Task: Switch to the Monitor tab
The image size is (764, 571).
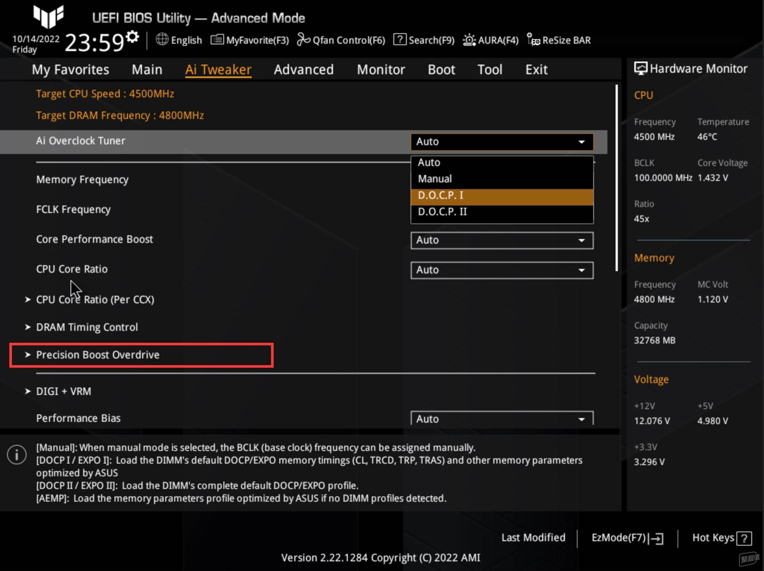Action: (381, 70)
